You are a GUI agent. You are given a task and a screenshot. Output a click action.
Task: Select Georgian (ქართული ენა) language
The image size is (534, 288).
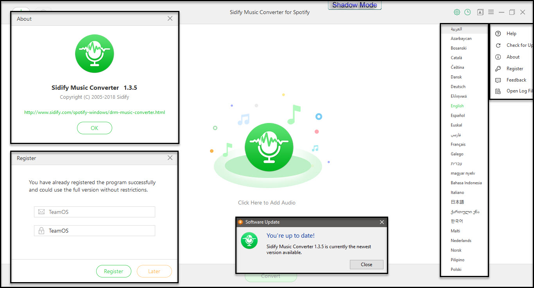[x=464, y=212]
